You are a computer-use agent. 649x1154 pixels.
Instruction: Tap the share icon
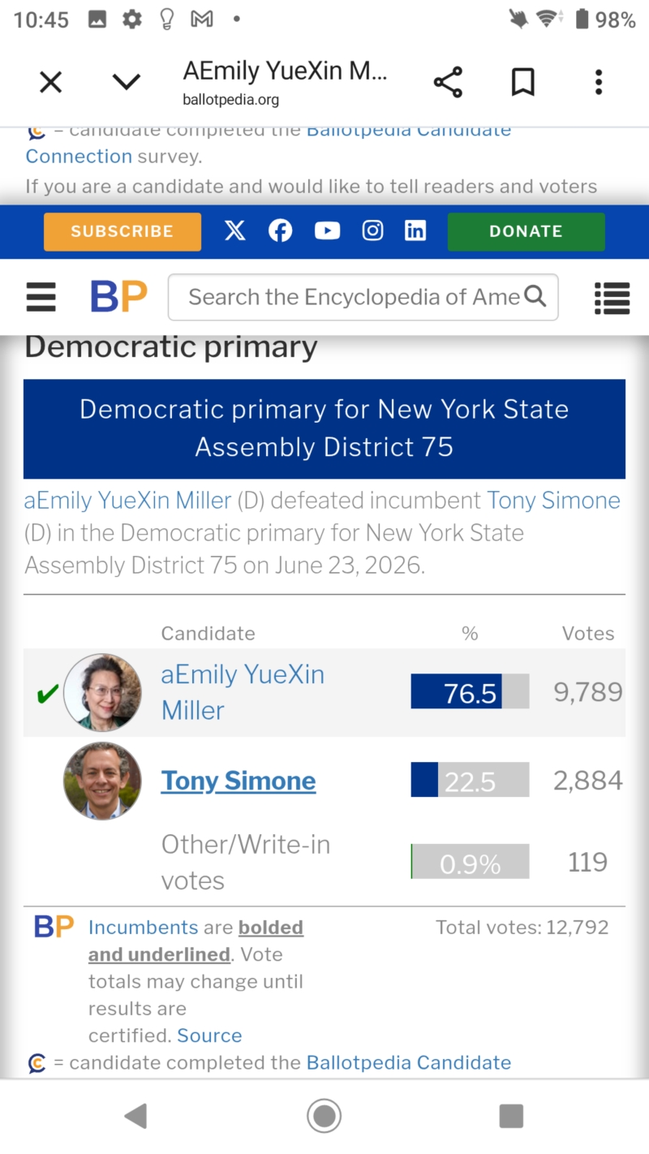(x=448, y=82)
